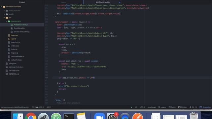Screen dimensions: 212x119
Task: Open README.md in the project tree
Action: (14, 74)
